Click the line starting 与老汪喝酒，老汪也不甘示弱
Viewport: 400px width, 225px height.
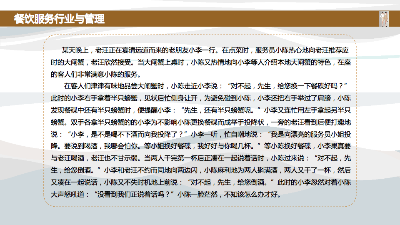click(201, 158)
